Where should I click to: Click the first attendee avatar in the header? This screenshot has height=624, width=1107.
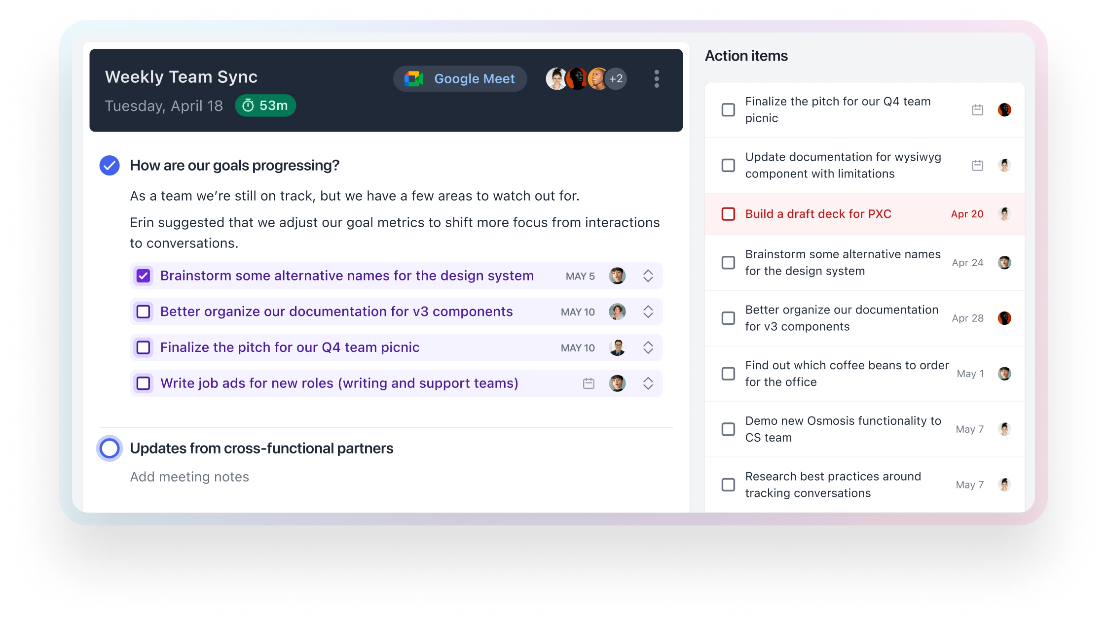556,78
